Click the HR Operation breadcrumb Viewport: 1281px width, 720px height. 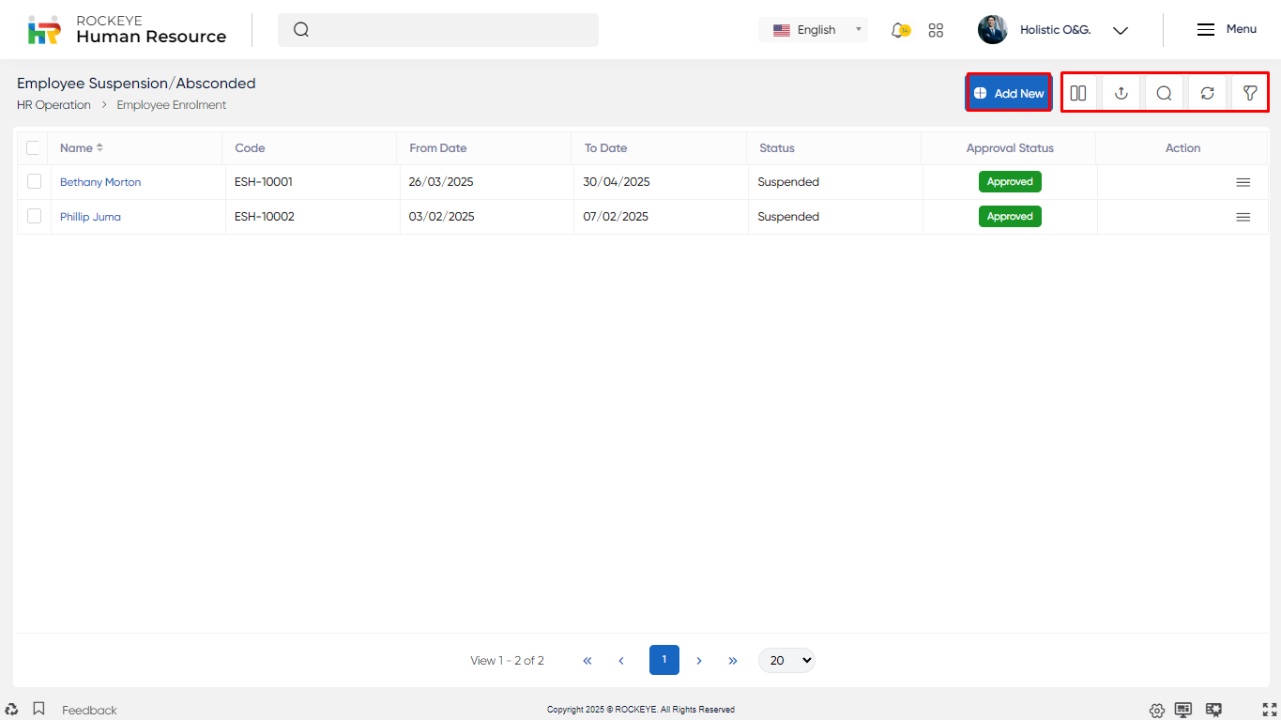(53, 105)
